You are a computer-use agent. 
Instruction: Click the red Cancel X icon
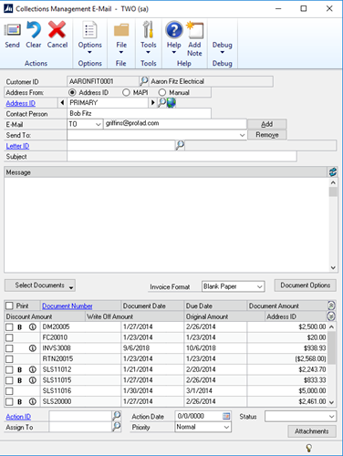coord(57,29)
